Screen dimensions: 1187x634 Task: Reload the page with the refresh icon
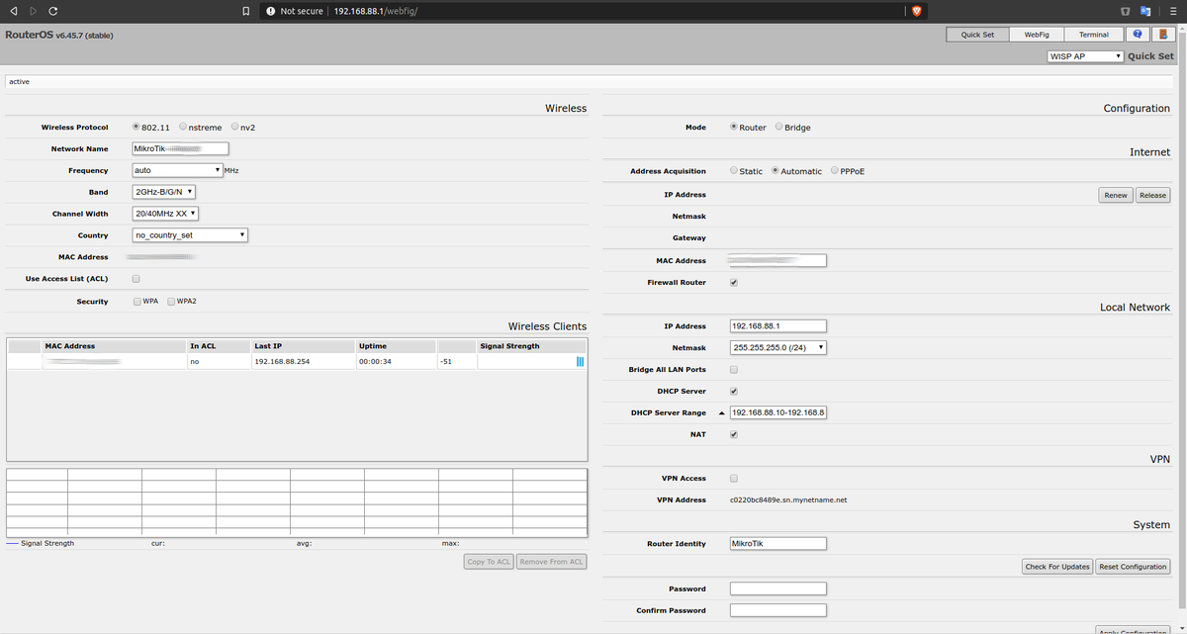pos(52,11)
